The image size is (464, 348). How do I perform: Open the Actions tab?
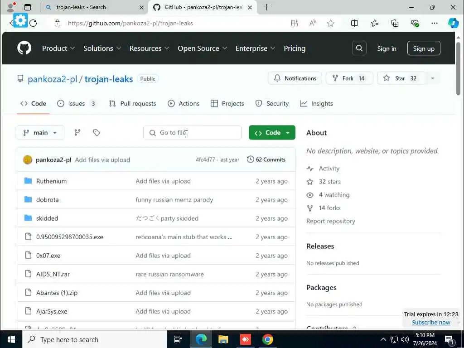[x=184, y=104]
